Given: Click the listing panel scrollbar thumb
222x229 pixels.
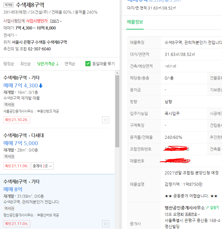Looking at the screenshot, I should coord(117,111).
